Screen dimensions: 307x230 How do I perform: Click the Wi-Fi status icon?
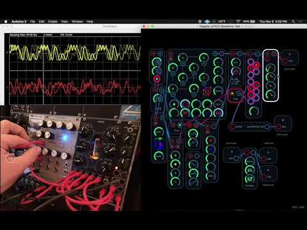pyautogui.click(x=238, y=22)
